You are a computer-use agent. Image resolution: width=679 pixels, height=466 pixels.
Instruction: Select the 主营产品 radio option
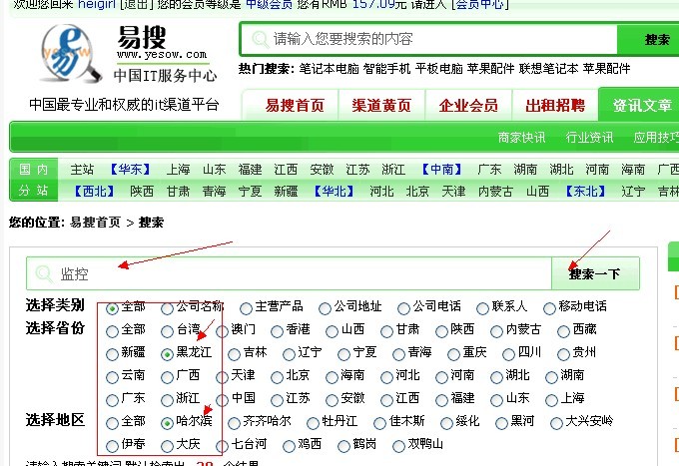[x=246, y=307]
